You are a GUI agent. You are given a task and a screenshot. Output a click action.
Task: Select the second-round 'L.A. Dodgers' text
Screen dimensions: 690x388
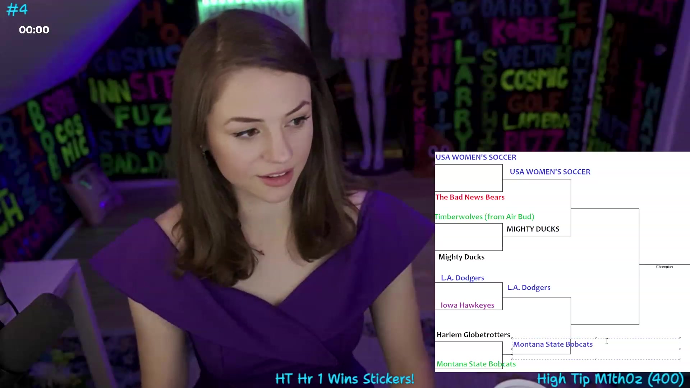point(529,288)
